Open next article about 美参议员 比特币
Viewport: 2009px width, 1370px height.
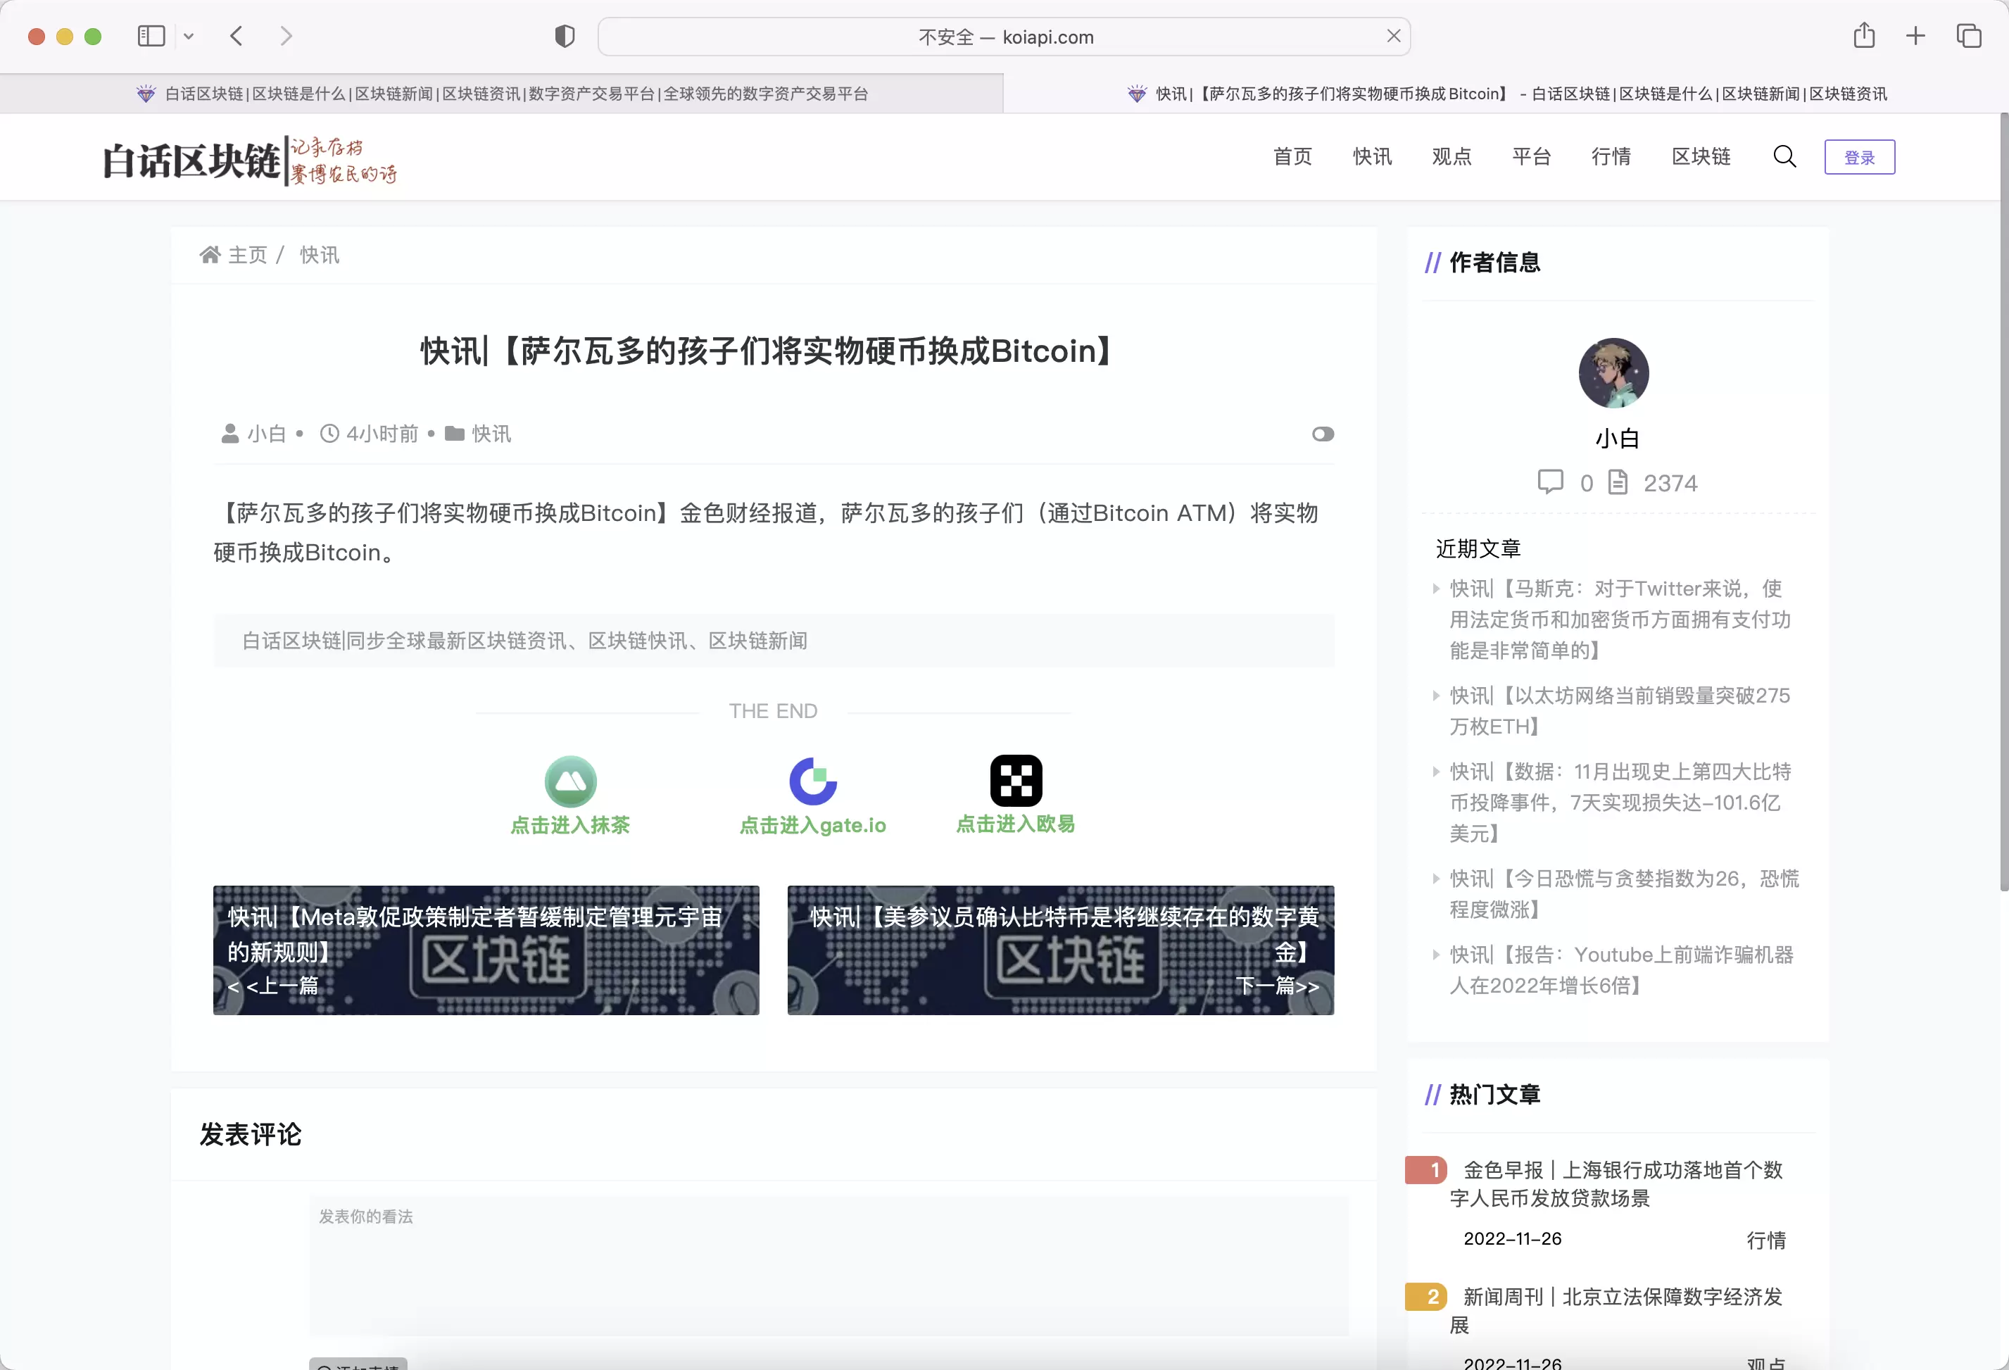(x=1061, y=950)
